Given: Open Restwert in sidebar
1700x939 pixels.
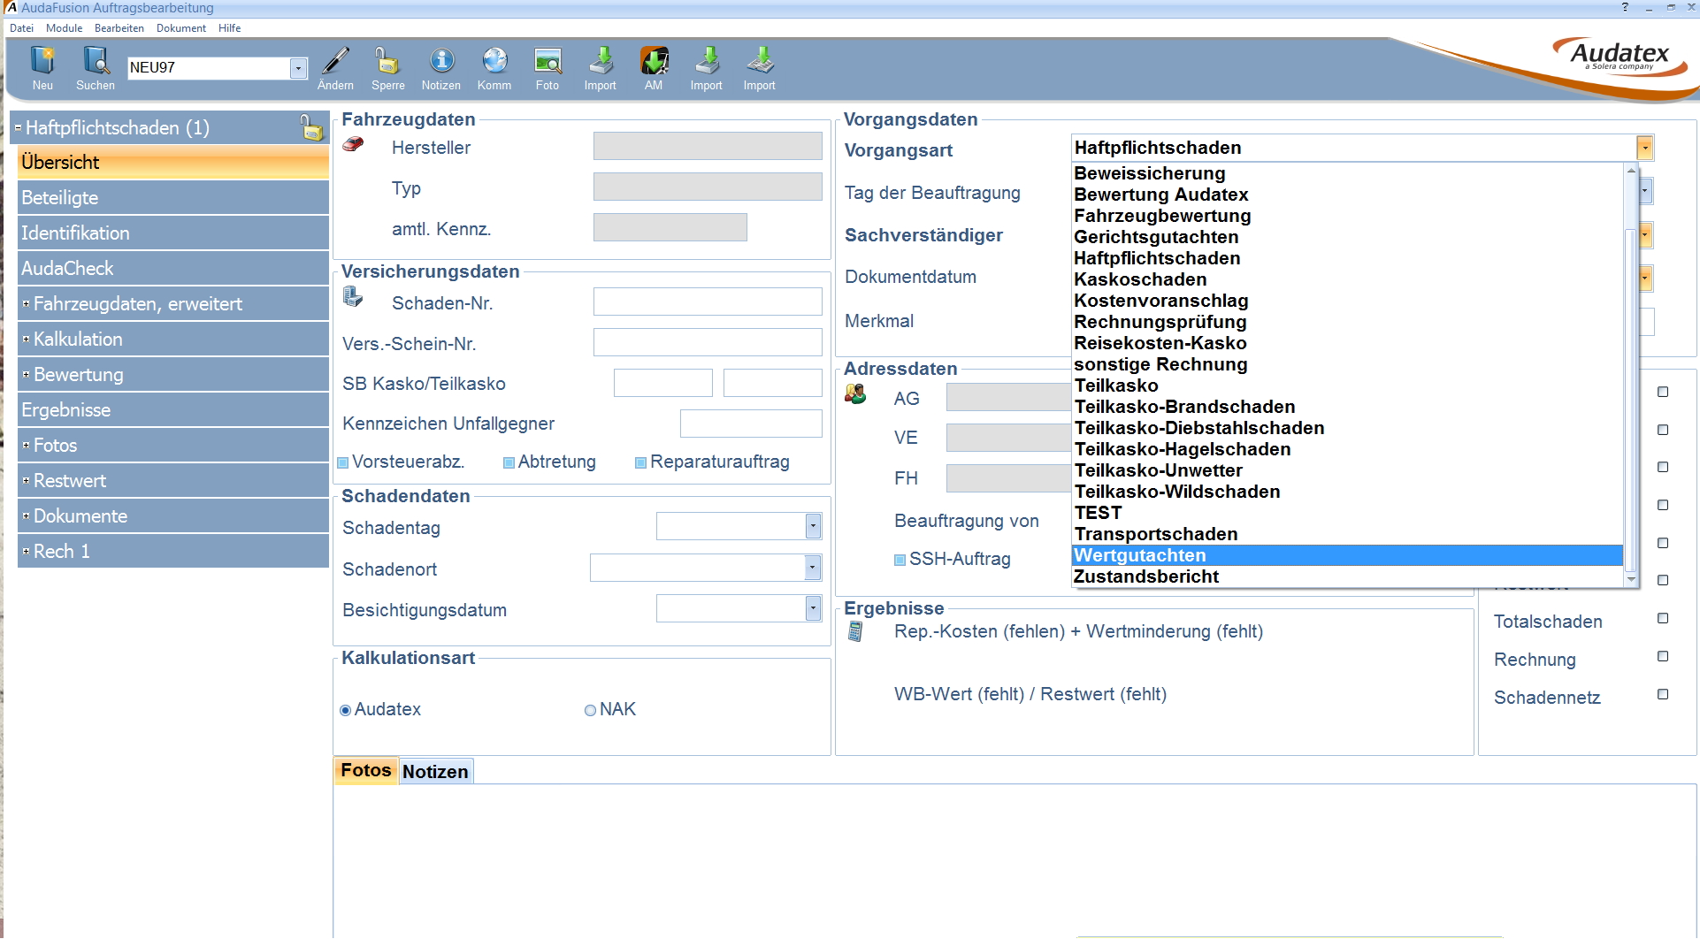Looking at the screenshot, I should (173, 480).
